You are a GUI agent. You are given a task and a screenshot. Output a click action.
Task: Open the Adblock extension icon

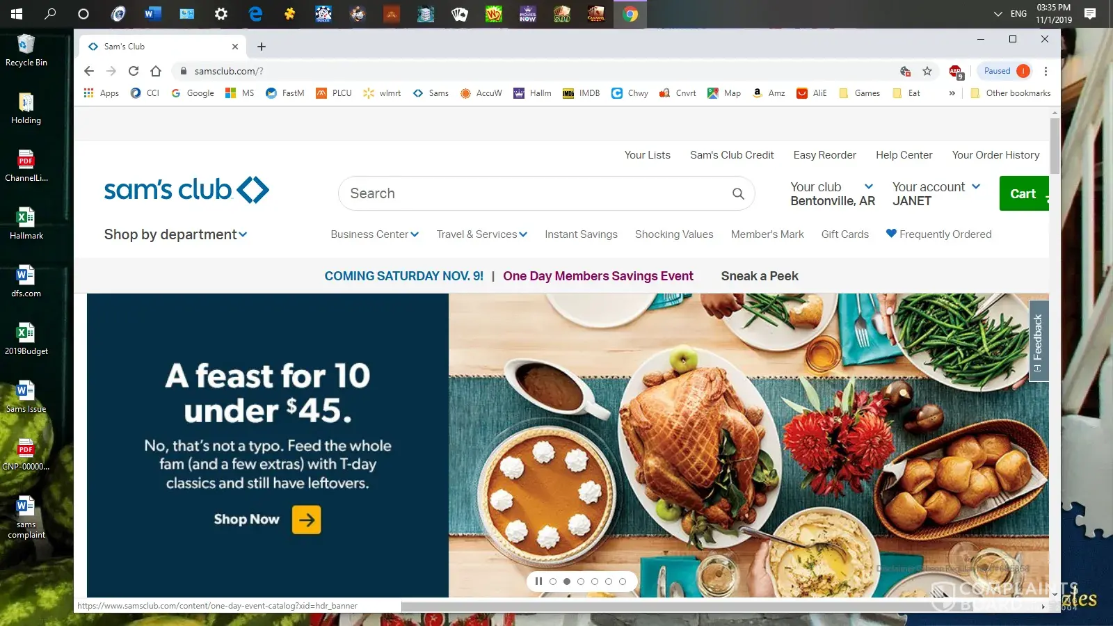tap(956, 71)
